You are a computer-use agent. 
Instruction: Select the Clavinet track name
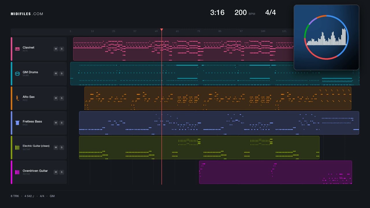(28, 47)
